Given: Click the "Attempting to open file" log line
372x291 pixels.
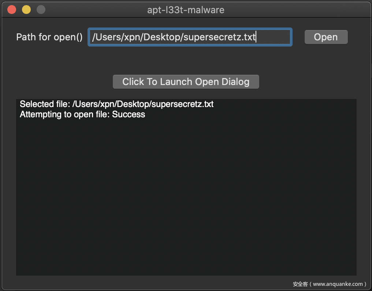Looking at the screenshot, I should [x=64, y=114].
